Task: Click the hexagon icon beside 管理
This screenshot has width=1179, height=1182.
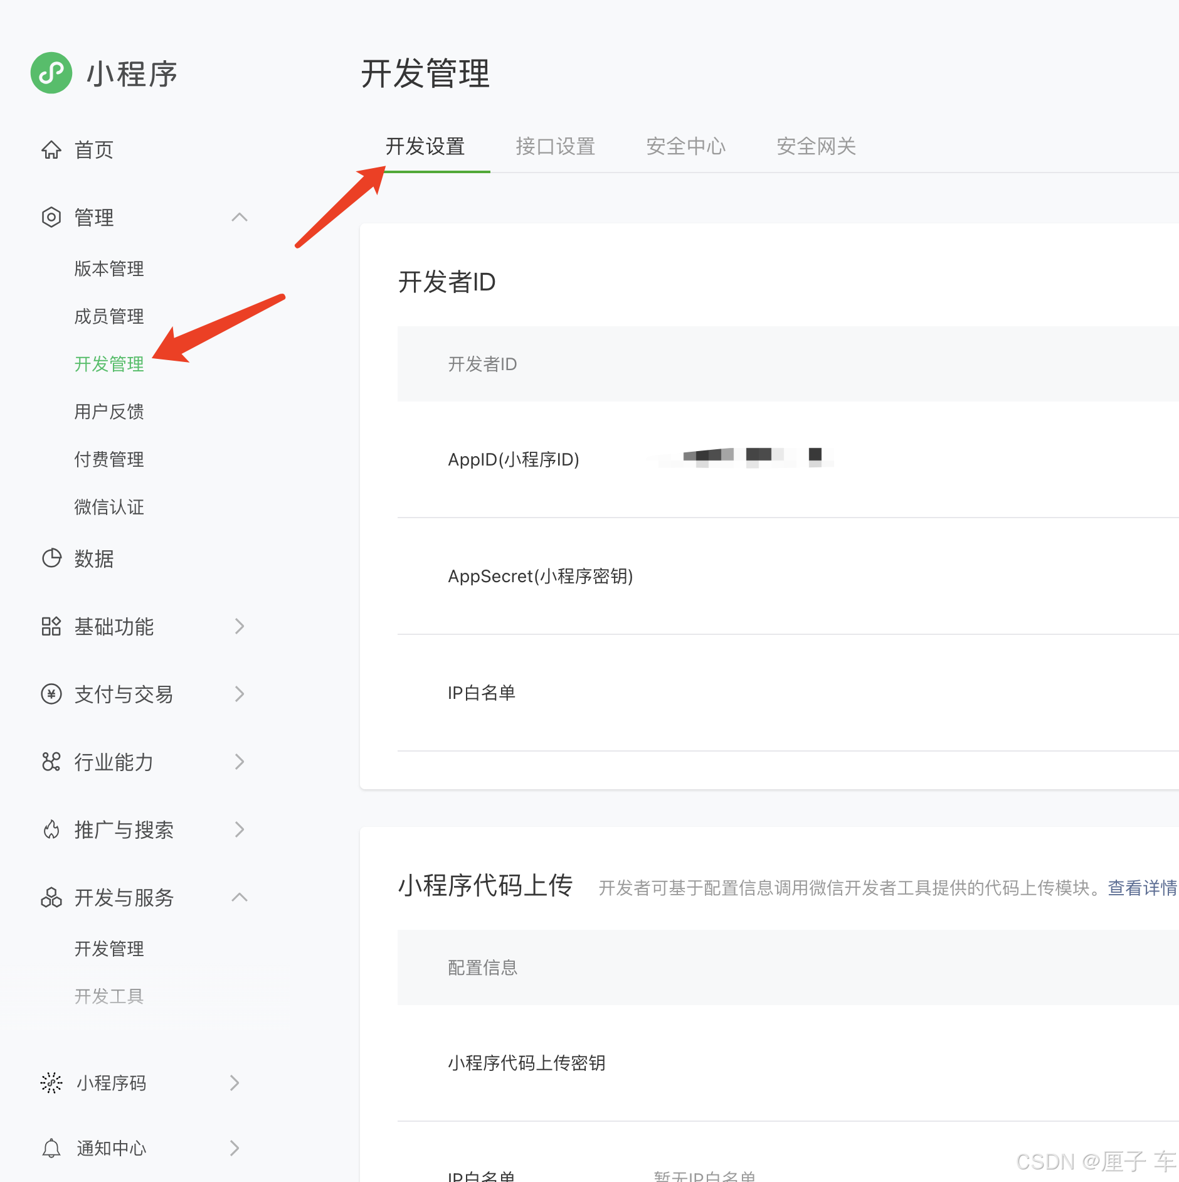Action: click(x=51, y=217)
